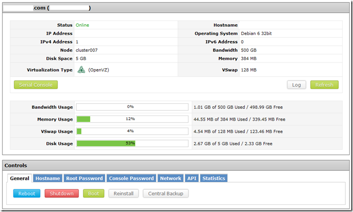Click the disk text 2.67 GB of 5 GB Used
The height and width of the screenshot is (212, 353).
[x=217, y=143]
